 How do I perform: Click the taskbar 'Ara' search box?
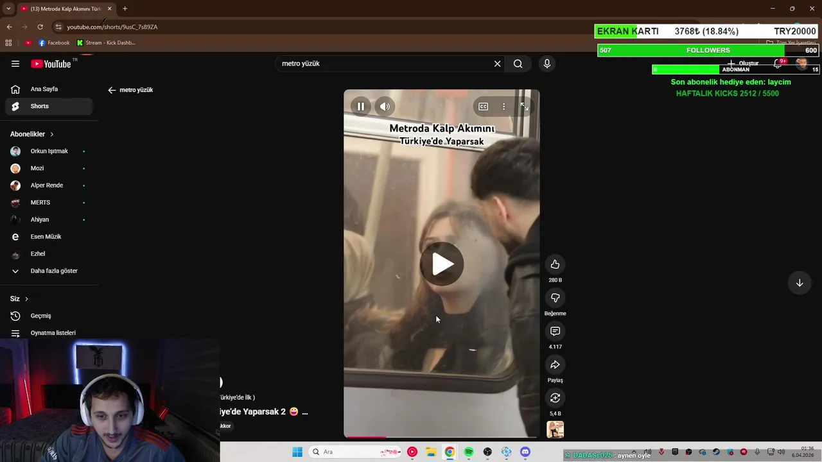tap(356, 452)
